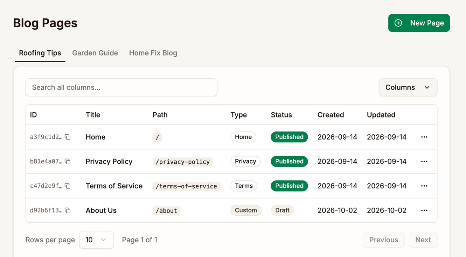Focus the Search all columns field
This screenshot has width=466, height=257.
click(121, 87)
